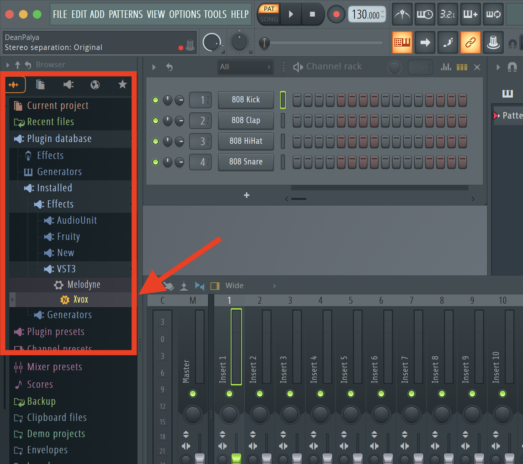Open graph editor in channel rack
523x464 pixels.
[x=446, y=67]
